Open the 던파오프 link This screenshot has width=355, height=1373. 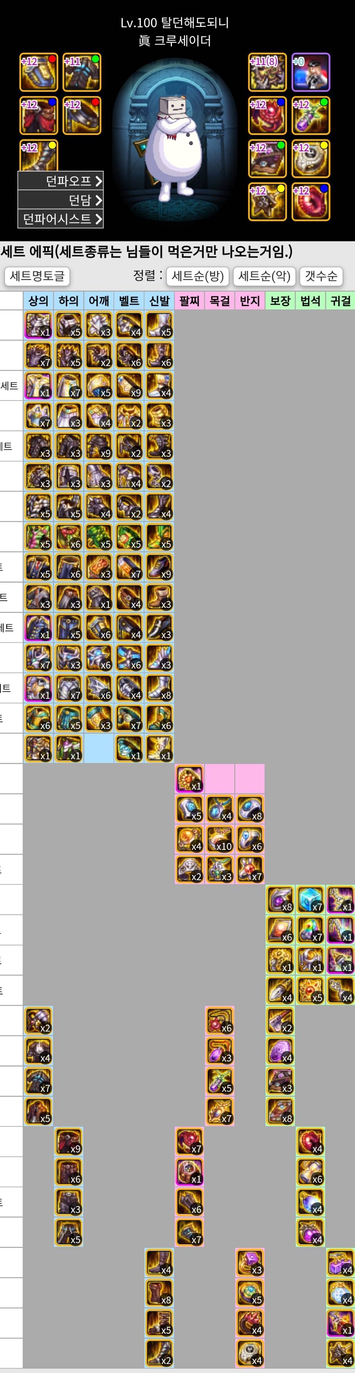pos(61,181)
